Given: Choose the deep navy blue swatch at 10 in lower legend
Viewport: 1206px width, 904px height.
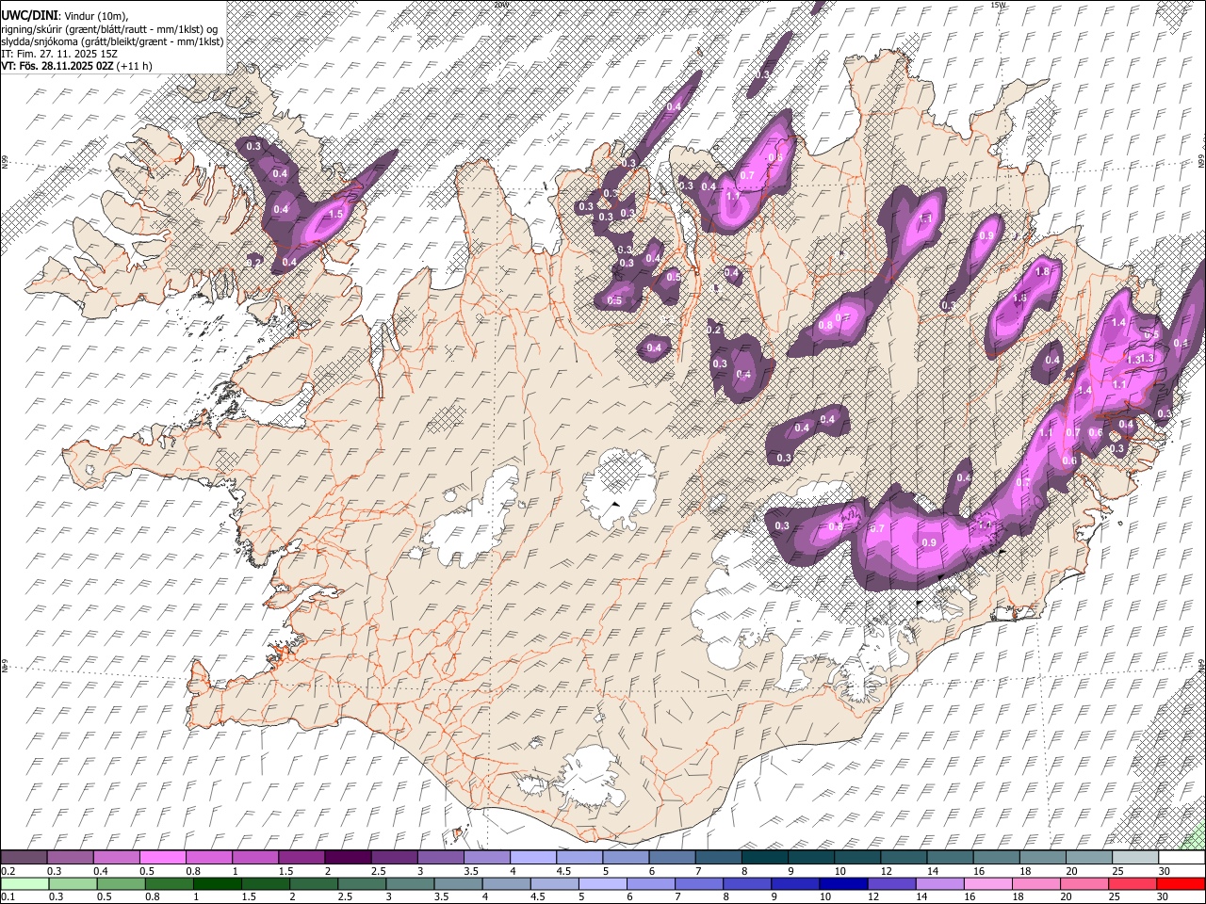Looking at the screenshot, I should coord(844,883).
